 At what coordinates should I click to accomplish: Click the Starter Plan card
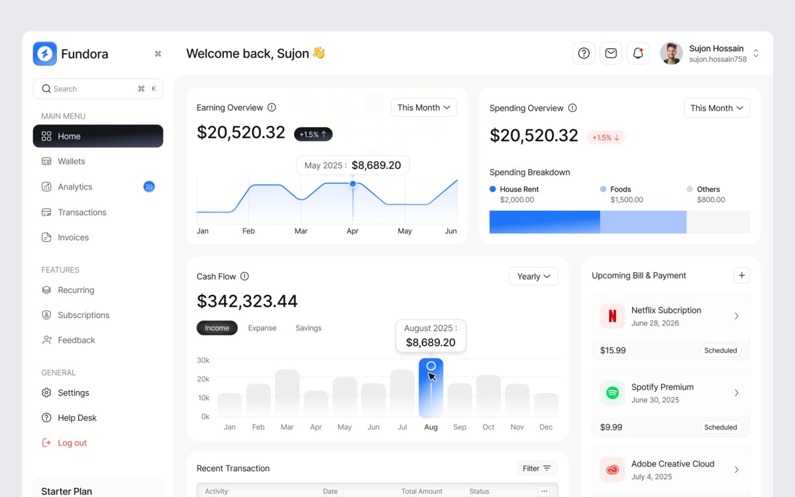pos(98,488)
